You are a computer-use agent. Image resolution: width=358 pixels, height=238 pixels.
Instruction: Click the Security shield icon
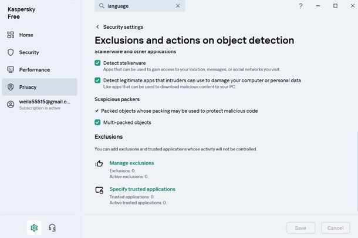point(11,52)
